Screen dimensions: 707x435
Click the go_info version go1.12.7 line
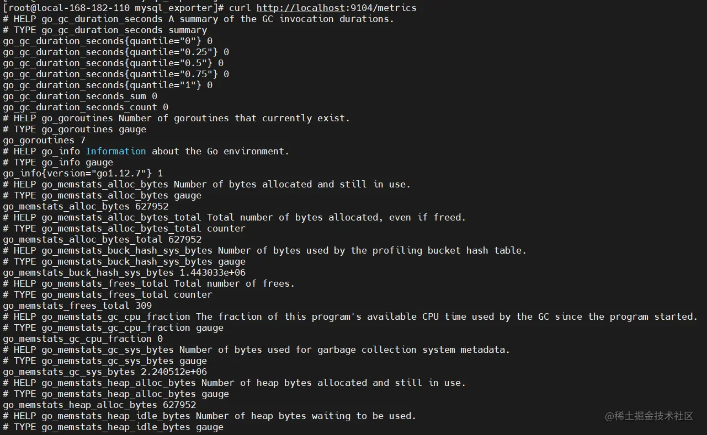[83, 173]
